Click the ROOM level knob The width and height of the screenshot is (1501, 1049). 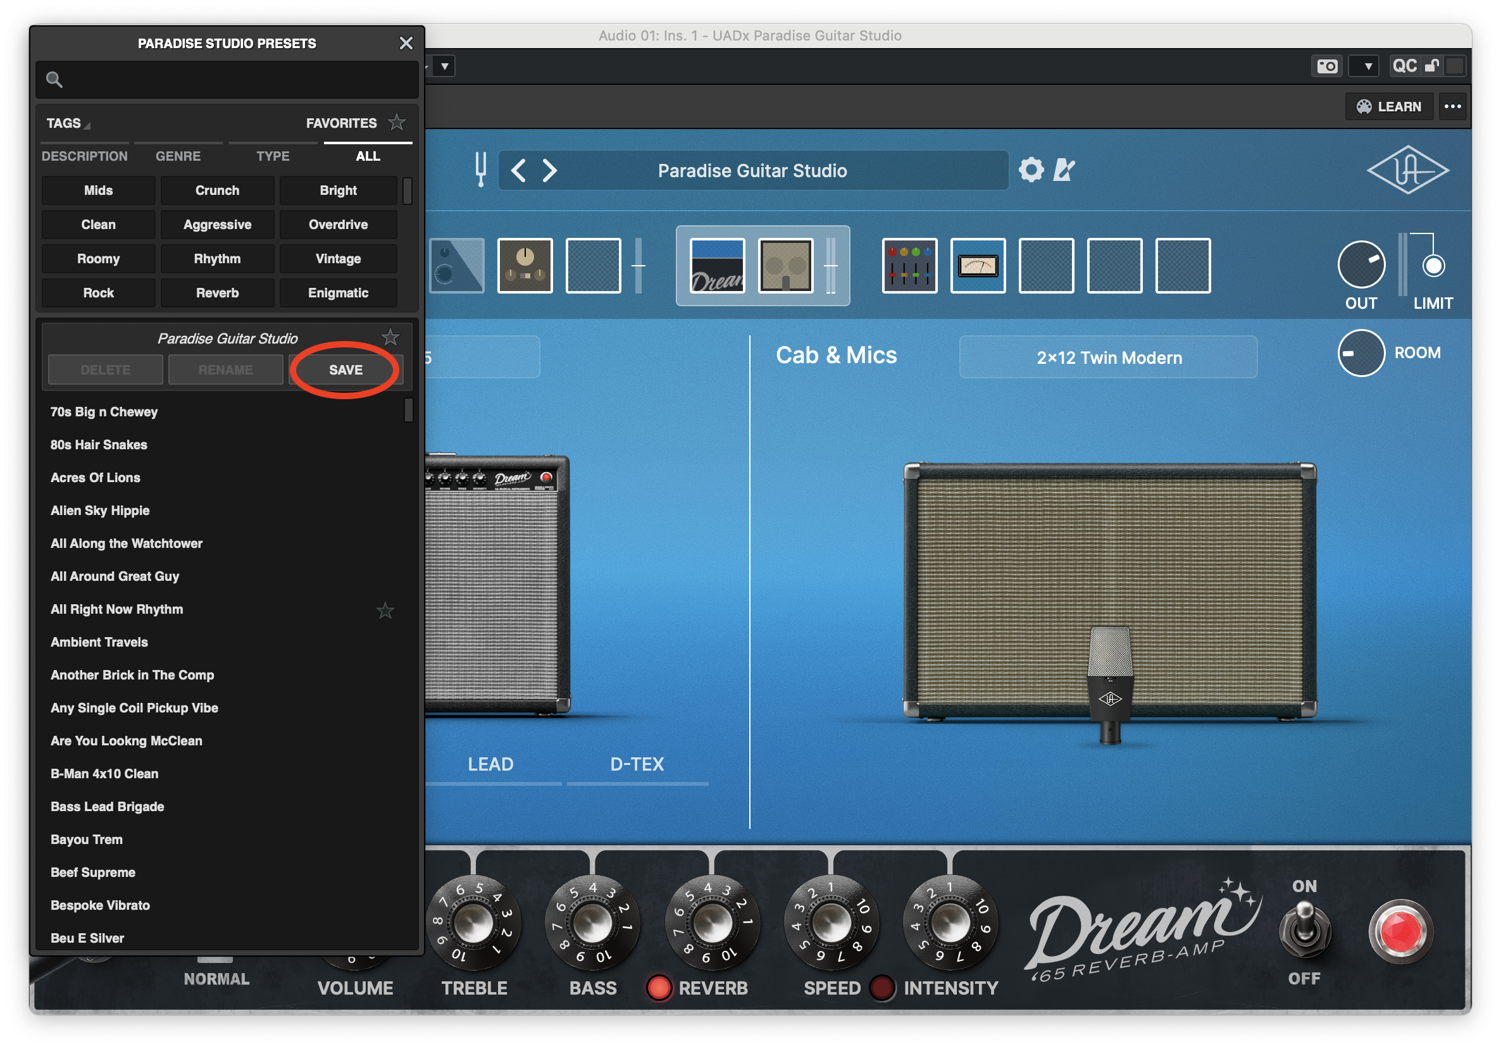point(1361,353)
